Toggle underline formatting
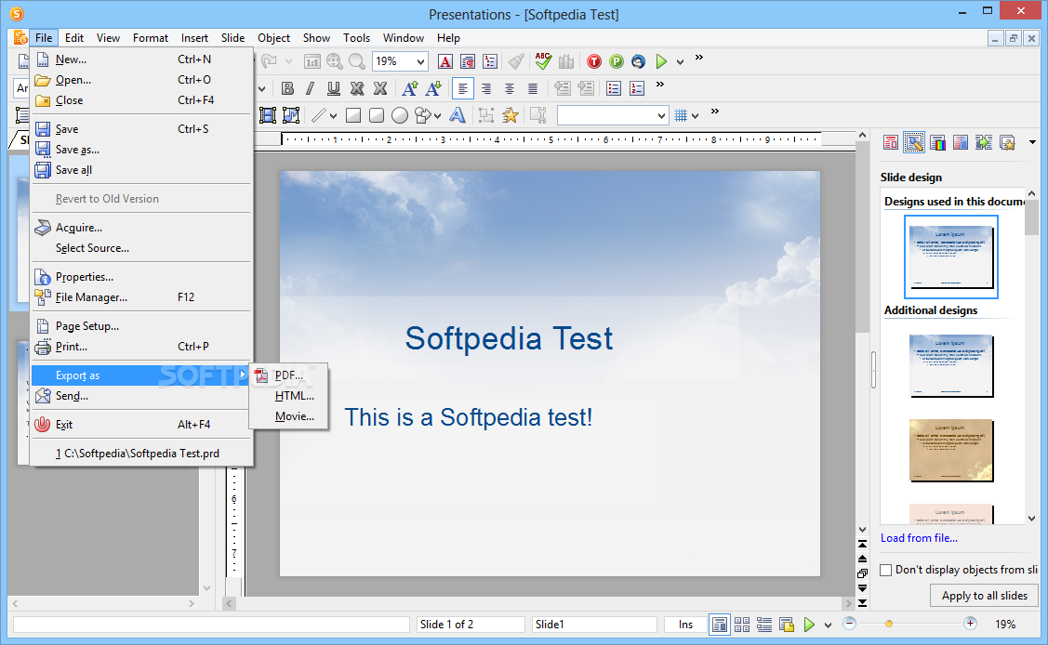This screenshot has width=1048, height=645. pyautogui.click(x=334, y=89)
